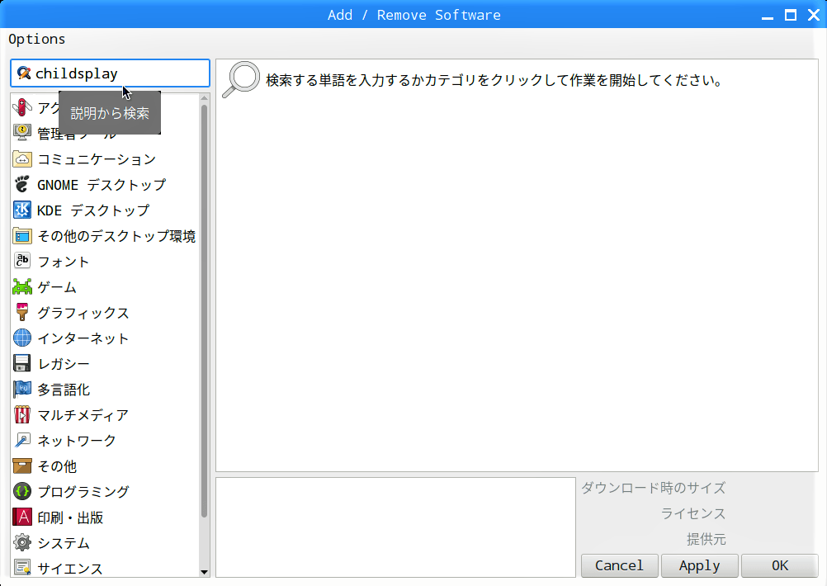Select the 'インターネット' category

106,338
